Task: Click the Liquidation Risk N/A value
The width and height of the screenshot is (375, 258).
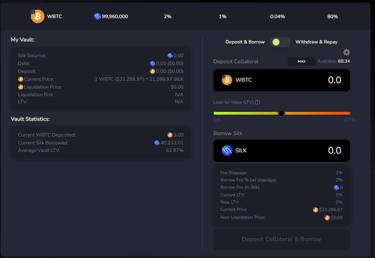Action: tap(179, 94)
